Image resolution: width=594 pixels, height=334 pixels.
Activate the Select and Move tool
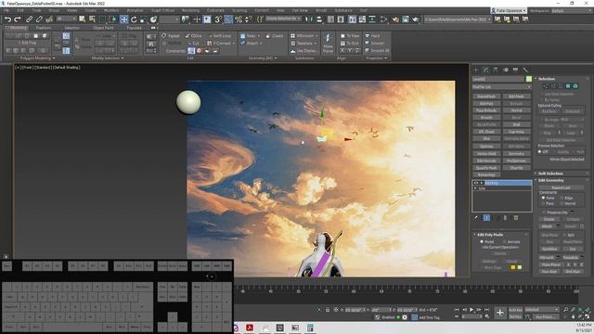pyautogui.click(x=123, y=19)
